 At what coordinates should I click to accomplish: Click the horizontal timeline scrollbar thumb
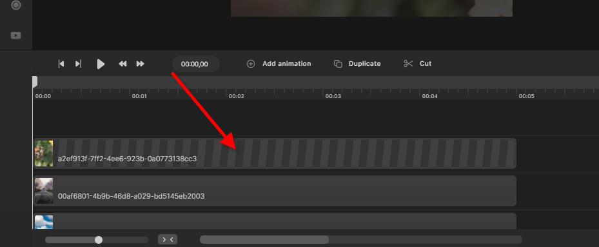coord(264,240)
